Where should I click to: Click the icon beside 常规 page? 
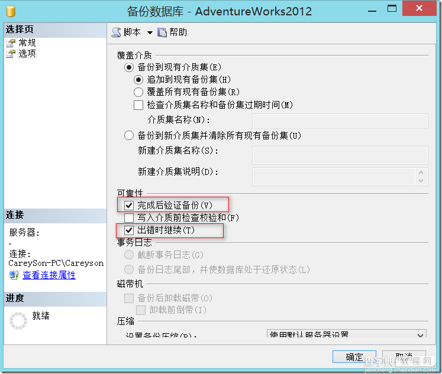point(11,43)
